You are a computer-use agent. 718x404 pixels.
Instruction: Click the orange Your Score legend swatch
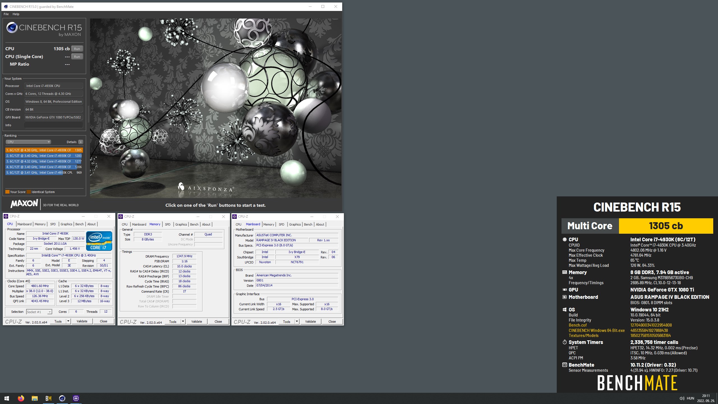tap(8, 192)
